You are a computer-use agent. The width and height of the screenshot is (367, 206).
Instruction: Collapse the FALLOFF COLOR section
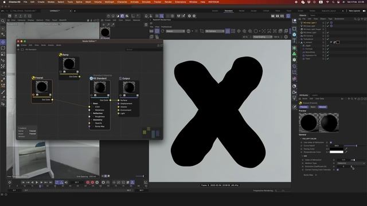point(301,138)
